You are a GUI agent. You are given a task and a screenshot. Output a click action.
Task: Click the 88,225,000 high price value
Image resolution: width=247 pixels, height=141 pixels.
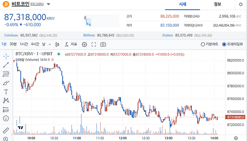pyautogui.click(x=170, y=16)
